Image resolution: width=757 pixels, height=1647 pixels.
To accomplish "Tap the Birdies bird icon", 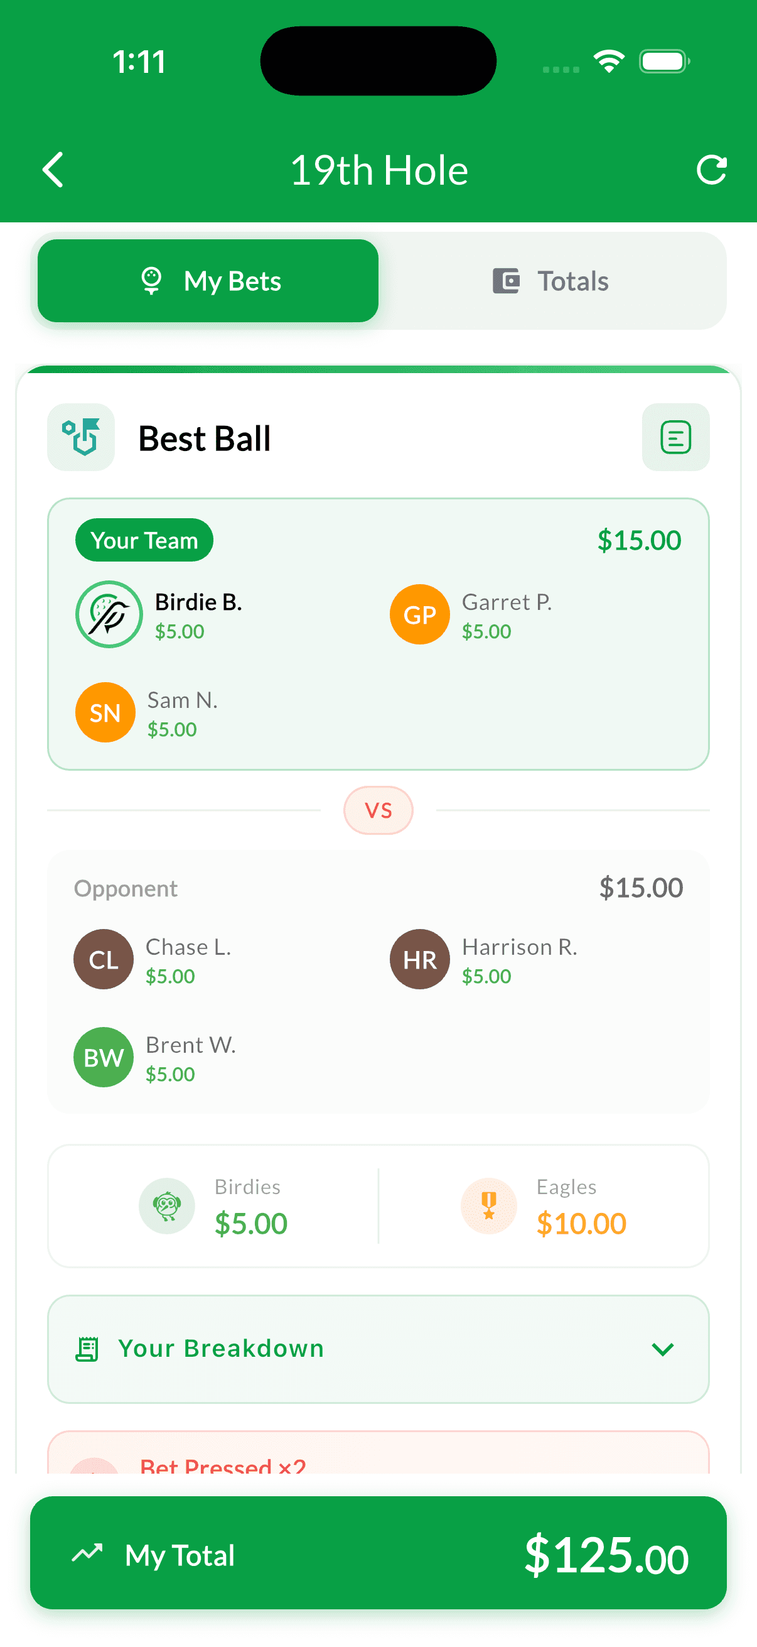I will 167,1206.
